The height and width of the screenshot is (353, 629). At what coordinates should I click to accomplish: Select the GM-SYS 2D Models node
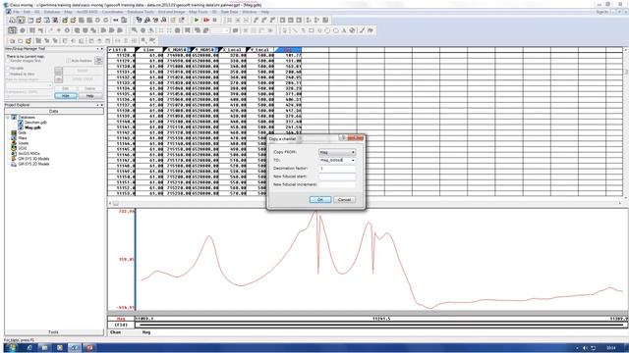[x=33, y=164]
